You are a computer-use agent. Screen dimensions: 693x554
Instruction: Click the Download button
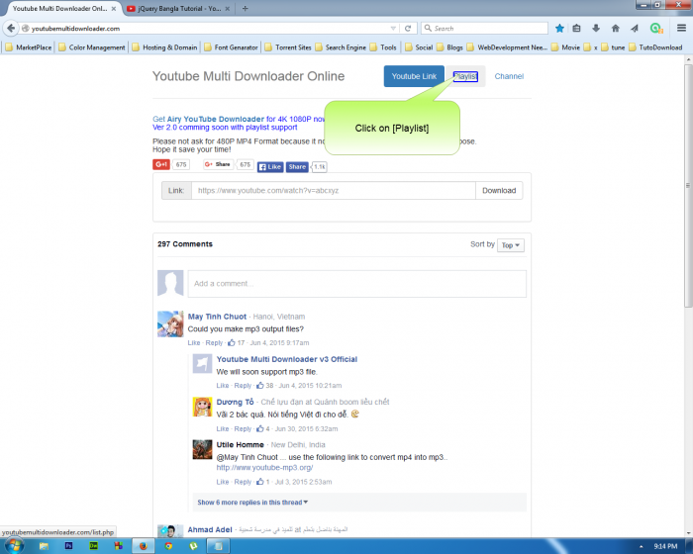(x=499, y=190)
